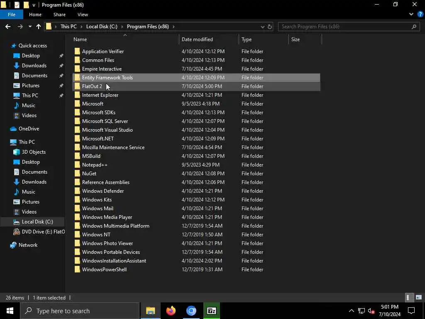Select the WindowsInstallationAssistant folder name
Screen dimensions: 425x319
point(114,261)
